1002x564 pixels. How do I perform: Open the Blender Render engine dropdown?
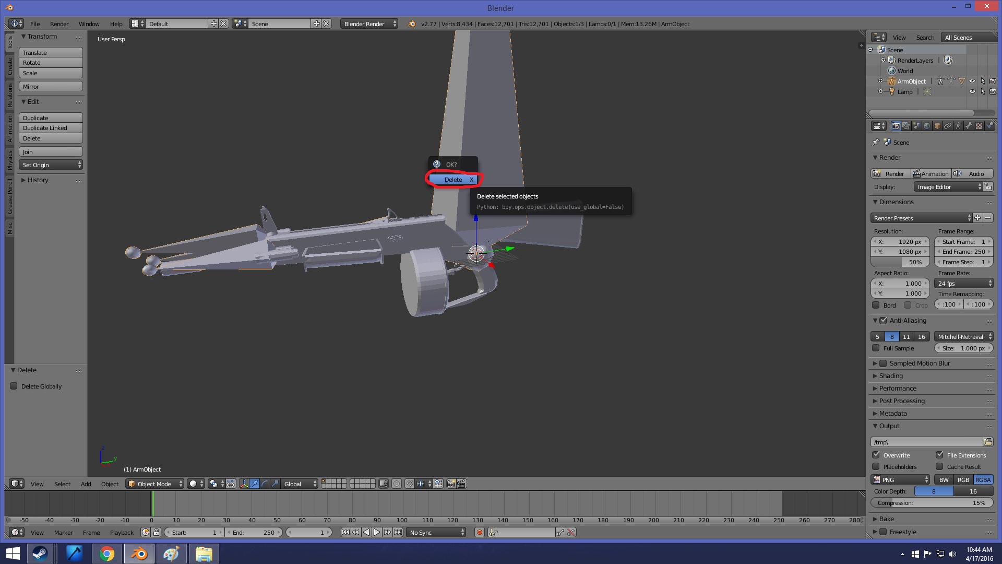pyautogui.click(x=369, y=23)
